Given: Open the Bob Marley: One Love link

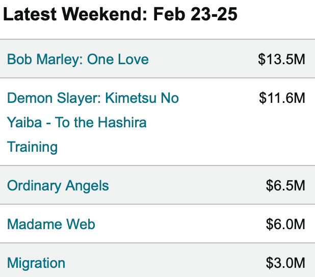Looking at the screenshot, I should [78, 60].
